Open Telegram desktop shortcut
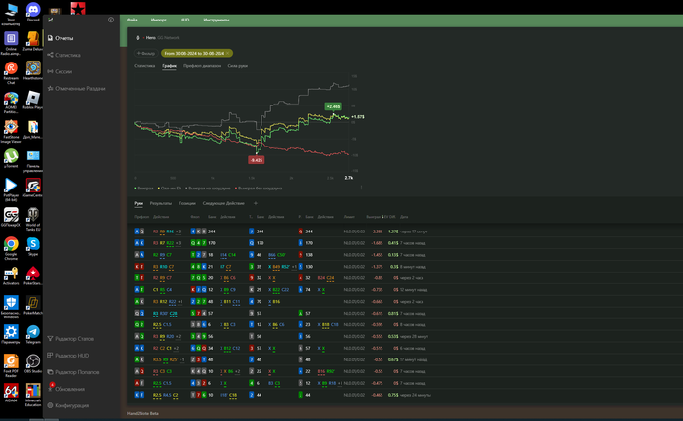Viewport: 683px width, 421px height. pos(33,335)
